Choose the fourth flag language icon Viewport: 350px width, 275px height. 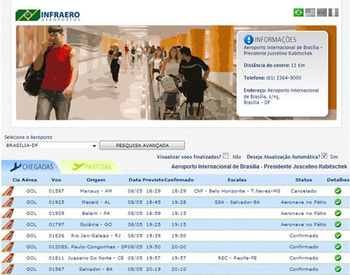point(333,13)
